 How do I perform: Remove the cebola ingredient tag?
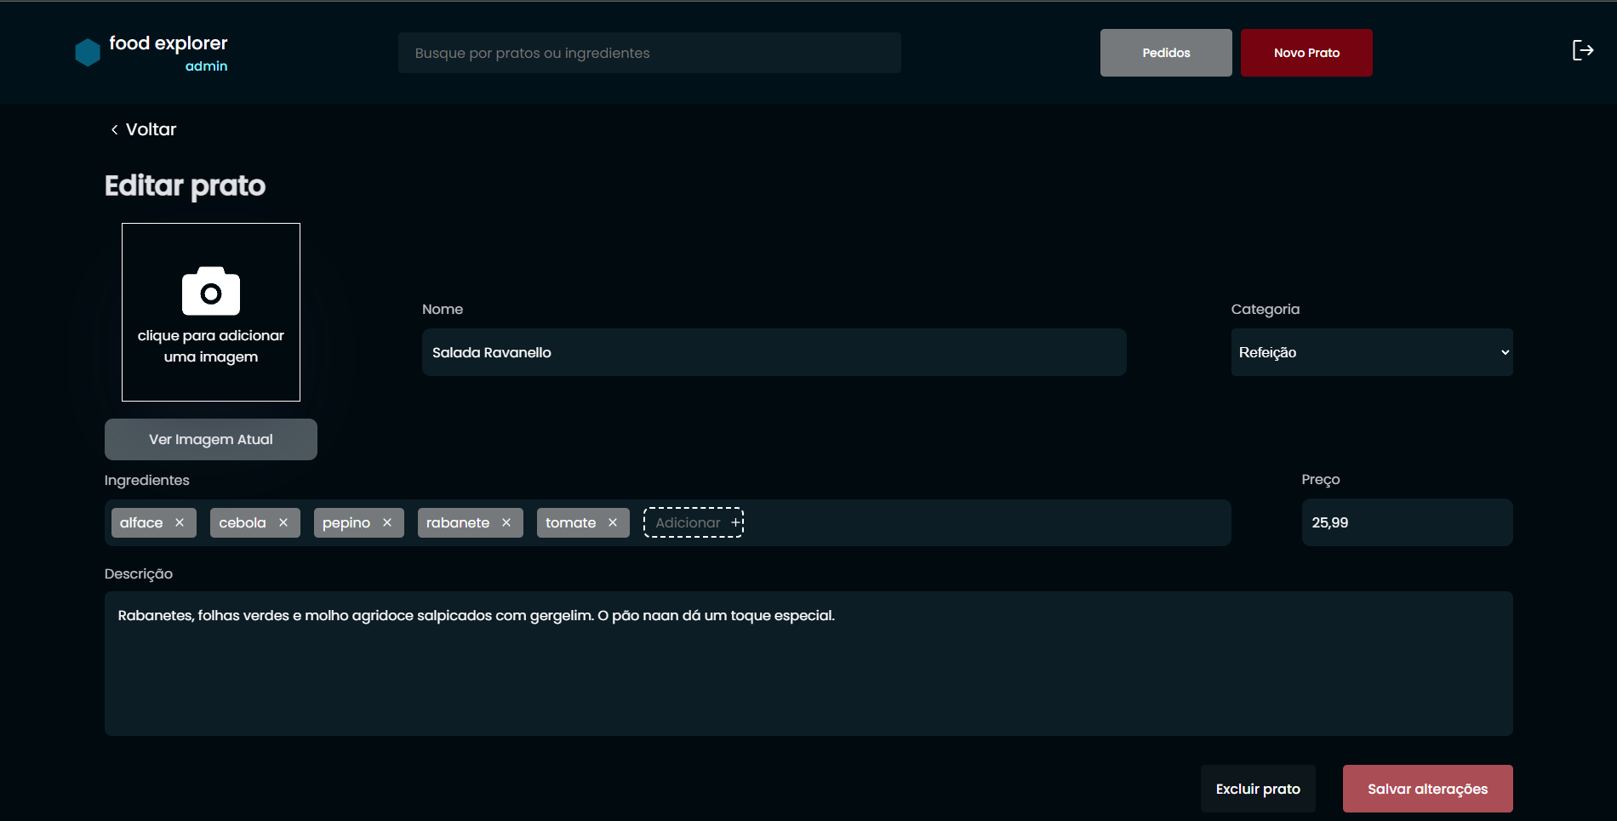284,522
